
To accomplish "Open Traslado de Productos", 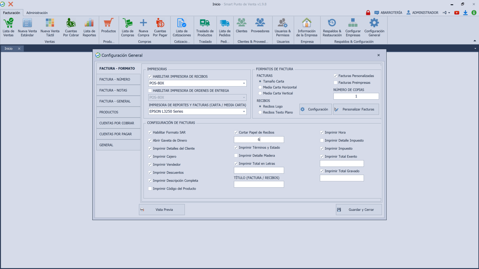I will (205, 27).
